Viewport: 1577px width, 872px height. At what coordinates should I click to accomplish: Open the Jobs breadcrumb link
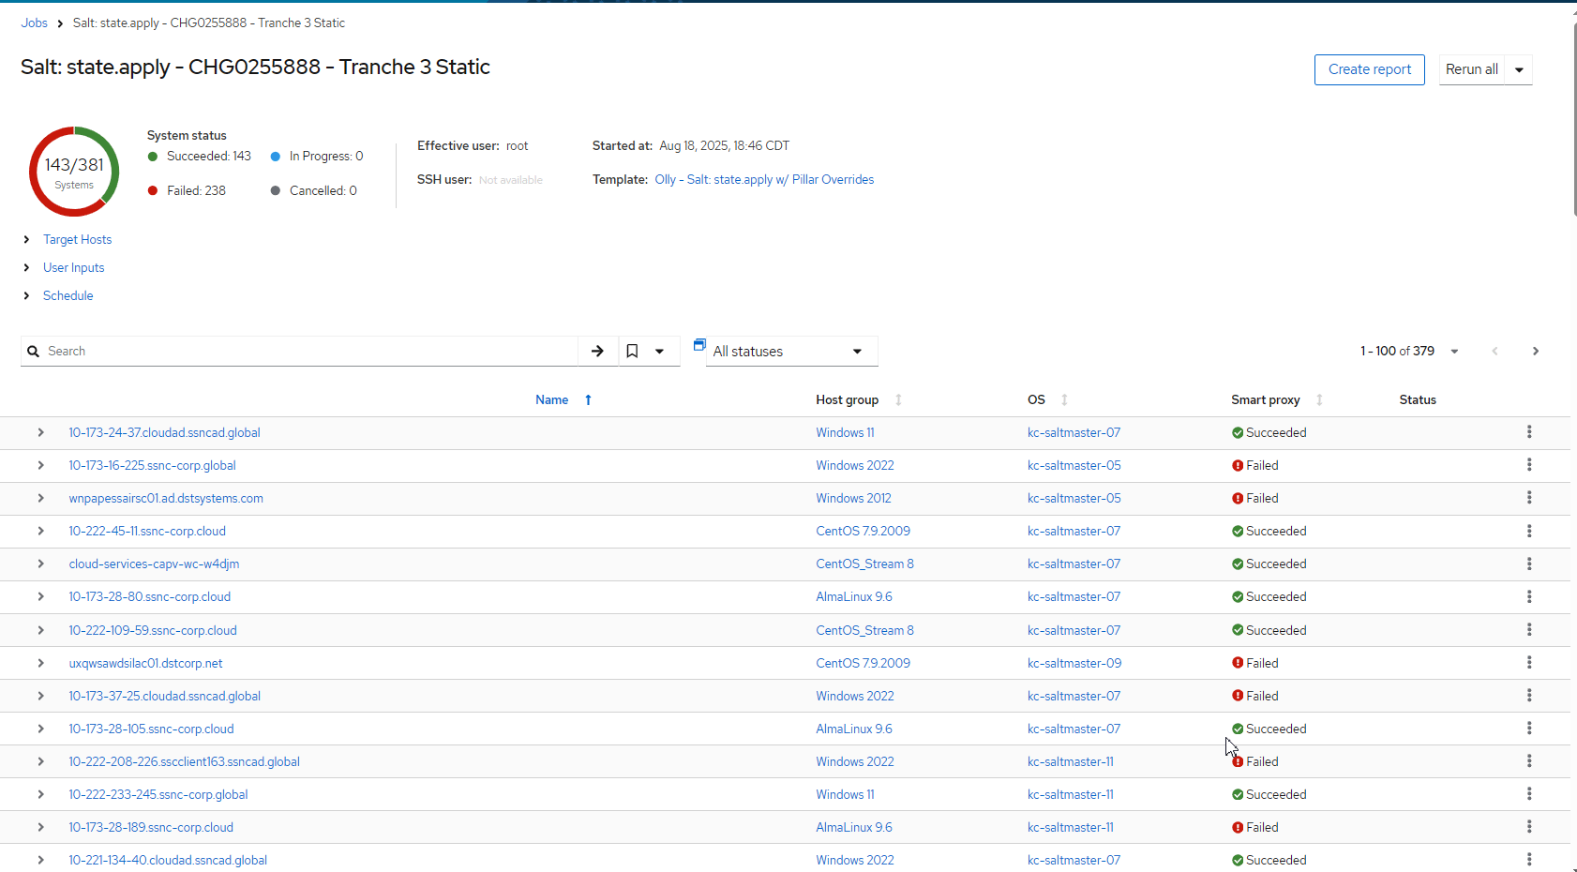34,23
